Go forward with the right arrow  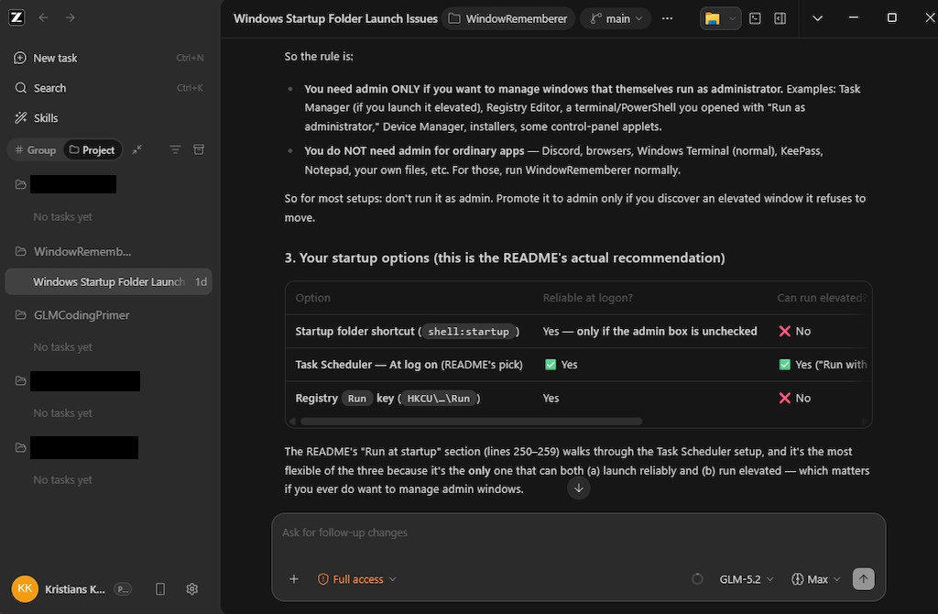coord(70,17)
